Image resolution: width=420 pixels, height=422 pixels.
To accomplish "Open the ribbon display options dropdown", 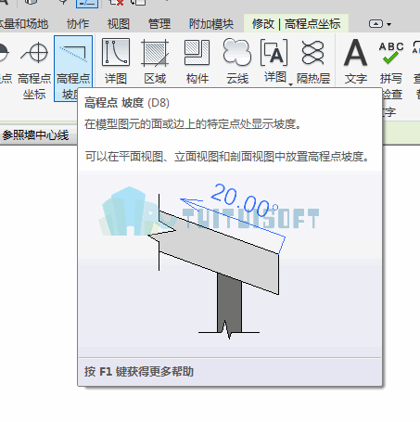I will tap(380, 24).
